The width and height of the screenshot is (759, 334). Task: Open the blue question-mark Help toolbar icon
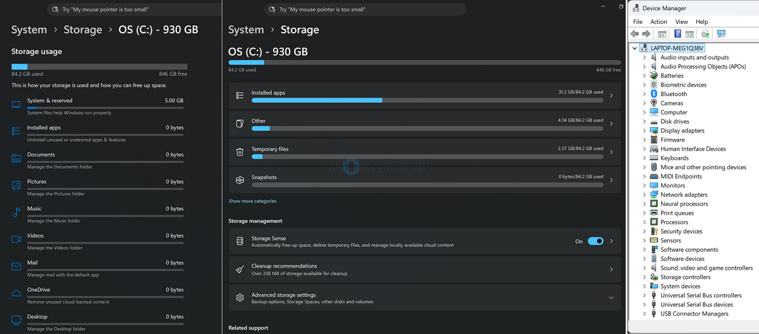(677, 33)
